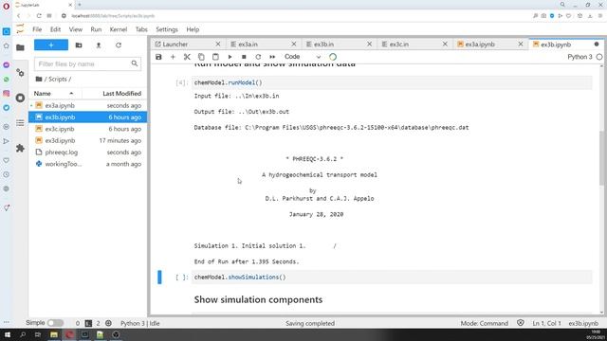Open the Tabs menu
Screen dimensions: 607x341
(141, 29)
